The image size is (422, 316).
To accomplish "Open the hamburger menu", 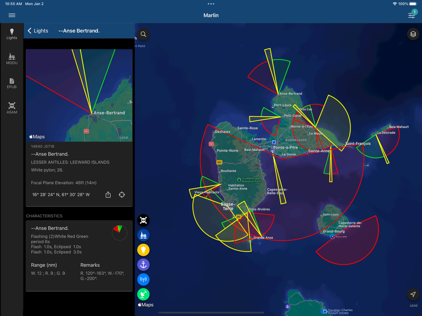I will (x=12, y=15).
